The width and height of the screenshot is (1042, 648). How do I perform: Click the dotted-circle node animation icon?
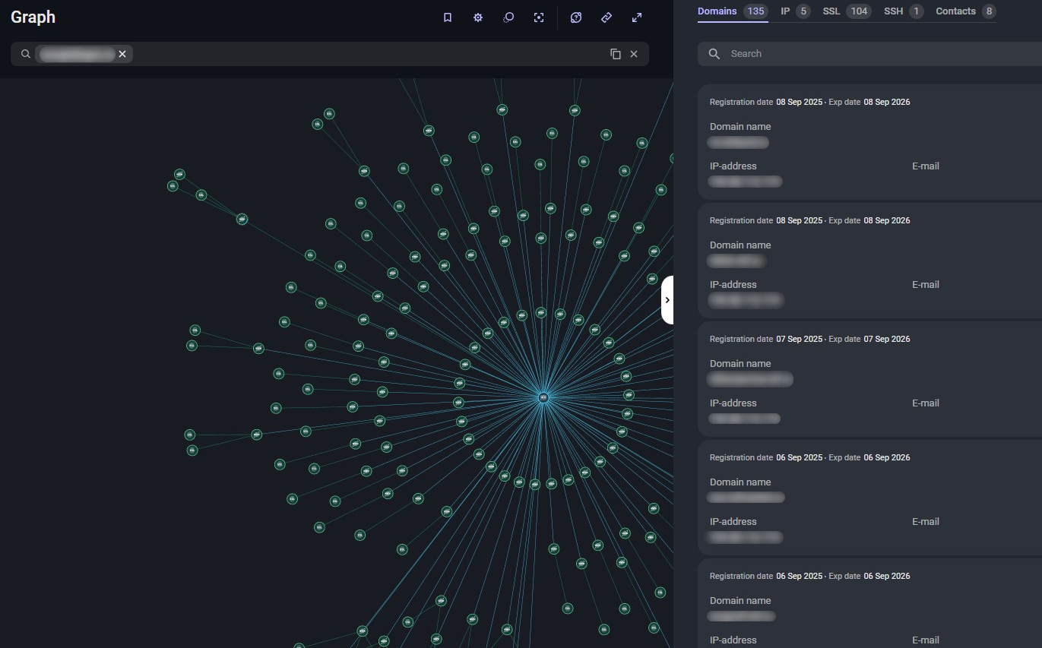pos(508,17)
